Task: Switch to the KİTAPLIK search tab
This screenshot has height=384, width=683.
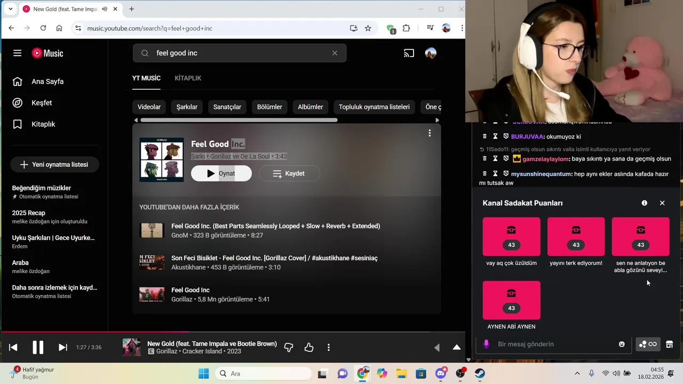Action: point(188,78)
